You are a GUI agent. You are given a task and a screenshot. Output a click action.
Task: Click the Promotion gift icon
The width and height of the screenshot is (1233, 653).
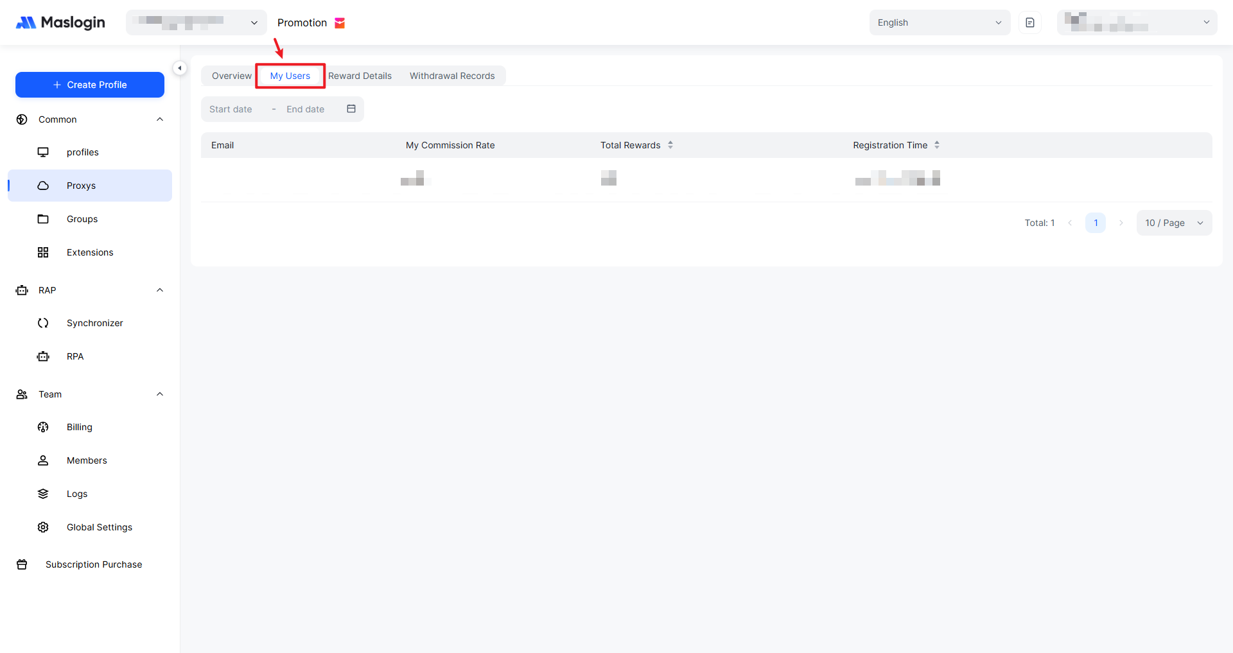(x=340, y=23)
